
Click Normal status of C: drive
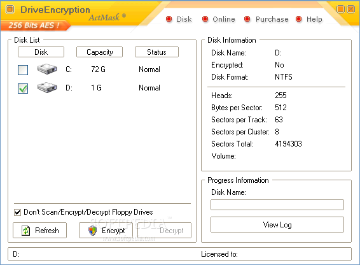point(149,69)
